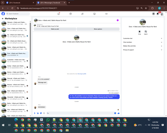This screenshot has height=133, width=167.
Task: Switch to the first Facebook tab
Action: pos(20,3)
